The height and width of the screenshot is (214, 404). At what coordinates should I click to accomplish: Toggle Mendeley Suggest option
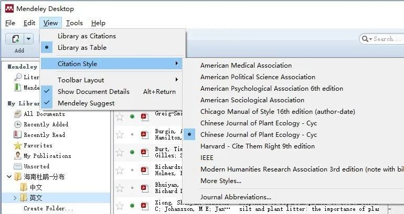(x=111, y=103)
